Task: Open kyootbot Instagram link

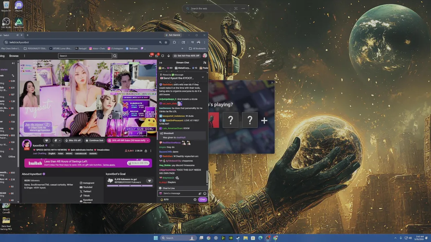Action: pyautogui.click(x=87, y=183)
